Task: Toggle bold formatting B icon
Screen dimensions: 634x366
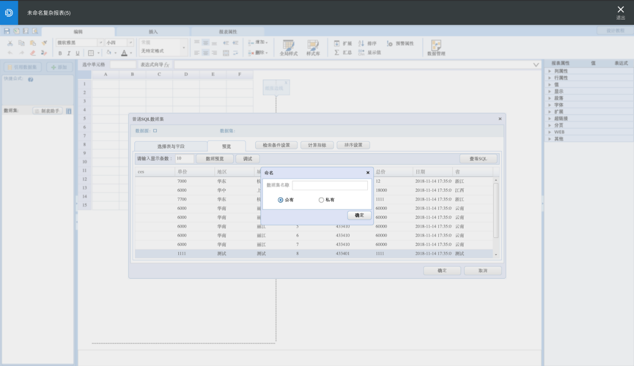Action: (60, 53)
